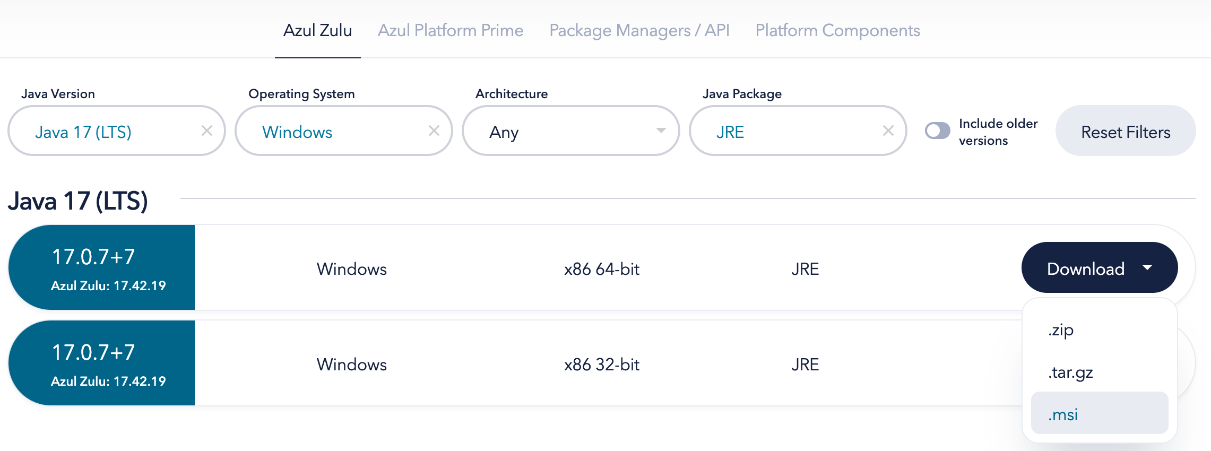Switch to the Azul Zulu tab
The height and width of the screenshot is (451, 1211).
click(318, 30)
